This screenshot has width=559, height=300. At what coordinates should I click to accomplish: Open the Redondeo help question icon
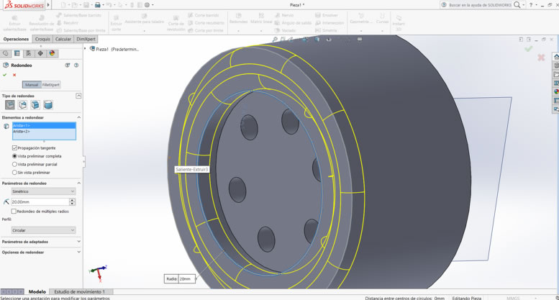coord(76,65)
